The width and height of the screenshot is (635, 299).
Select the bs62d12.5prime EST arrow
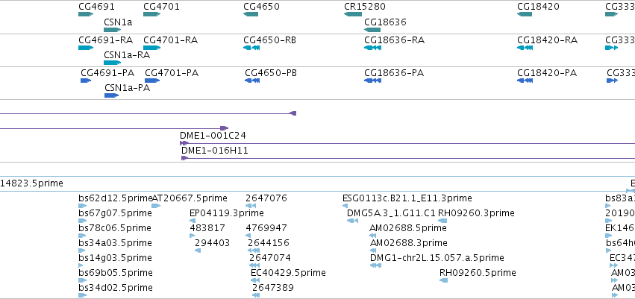point(83,206)
